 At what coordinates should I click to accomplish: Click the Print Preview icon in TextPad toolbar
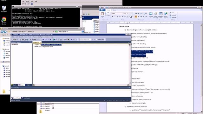25,40
